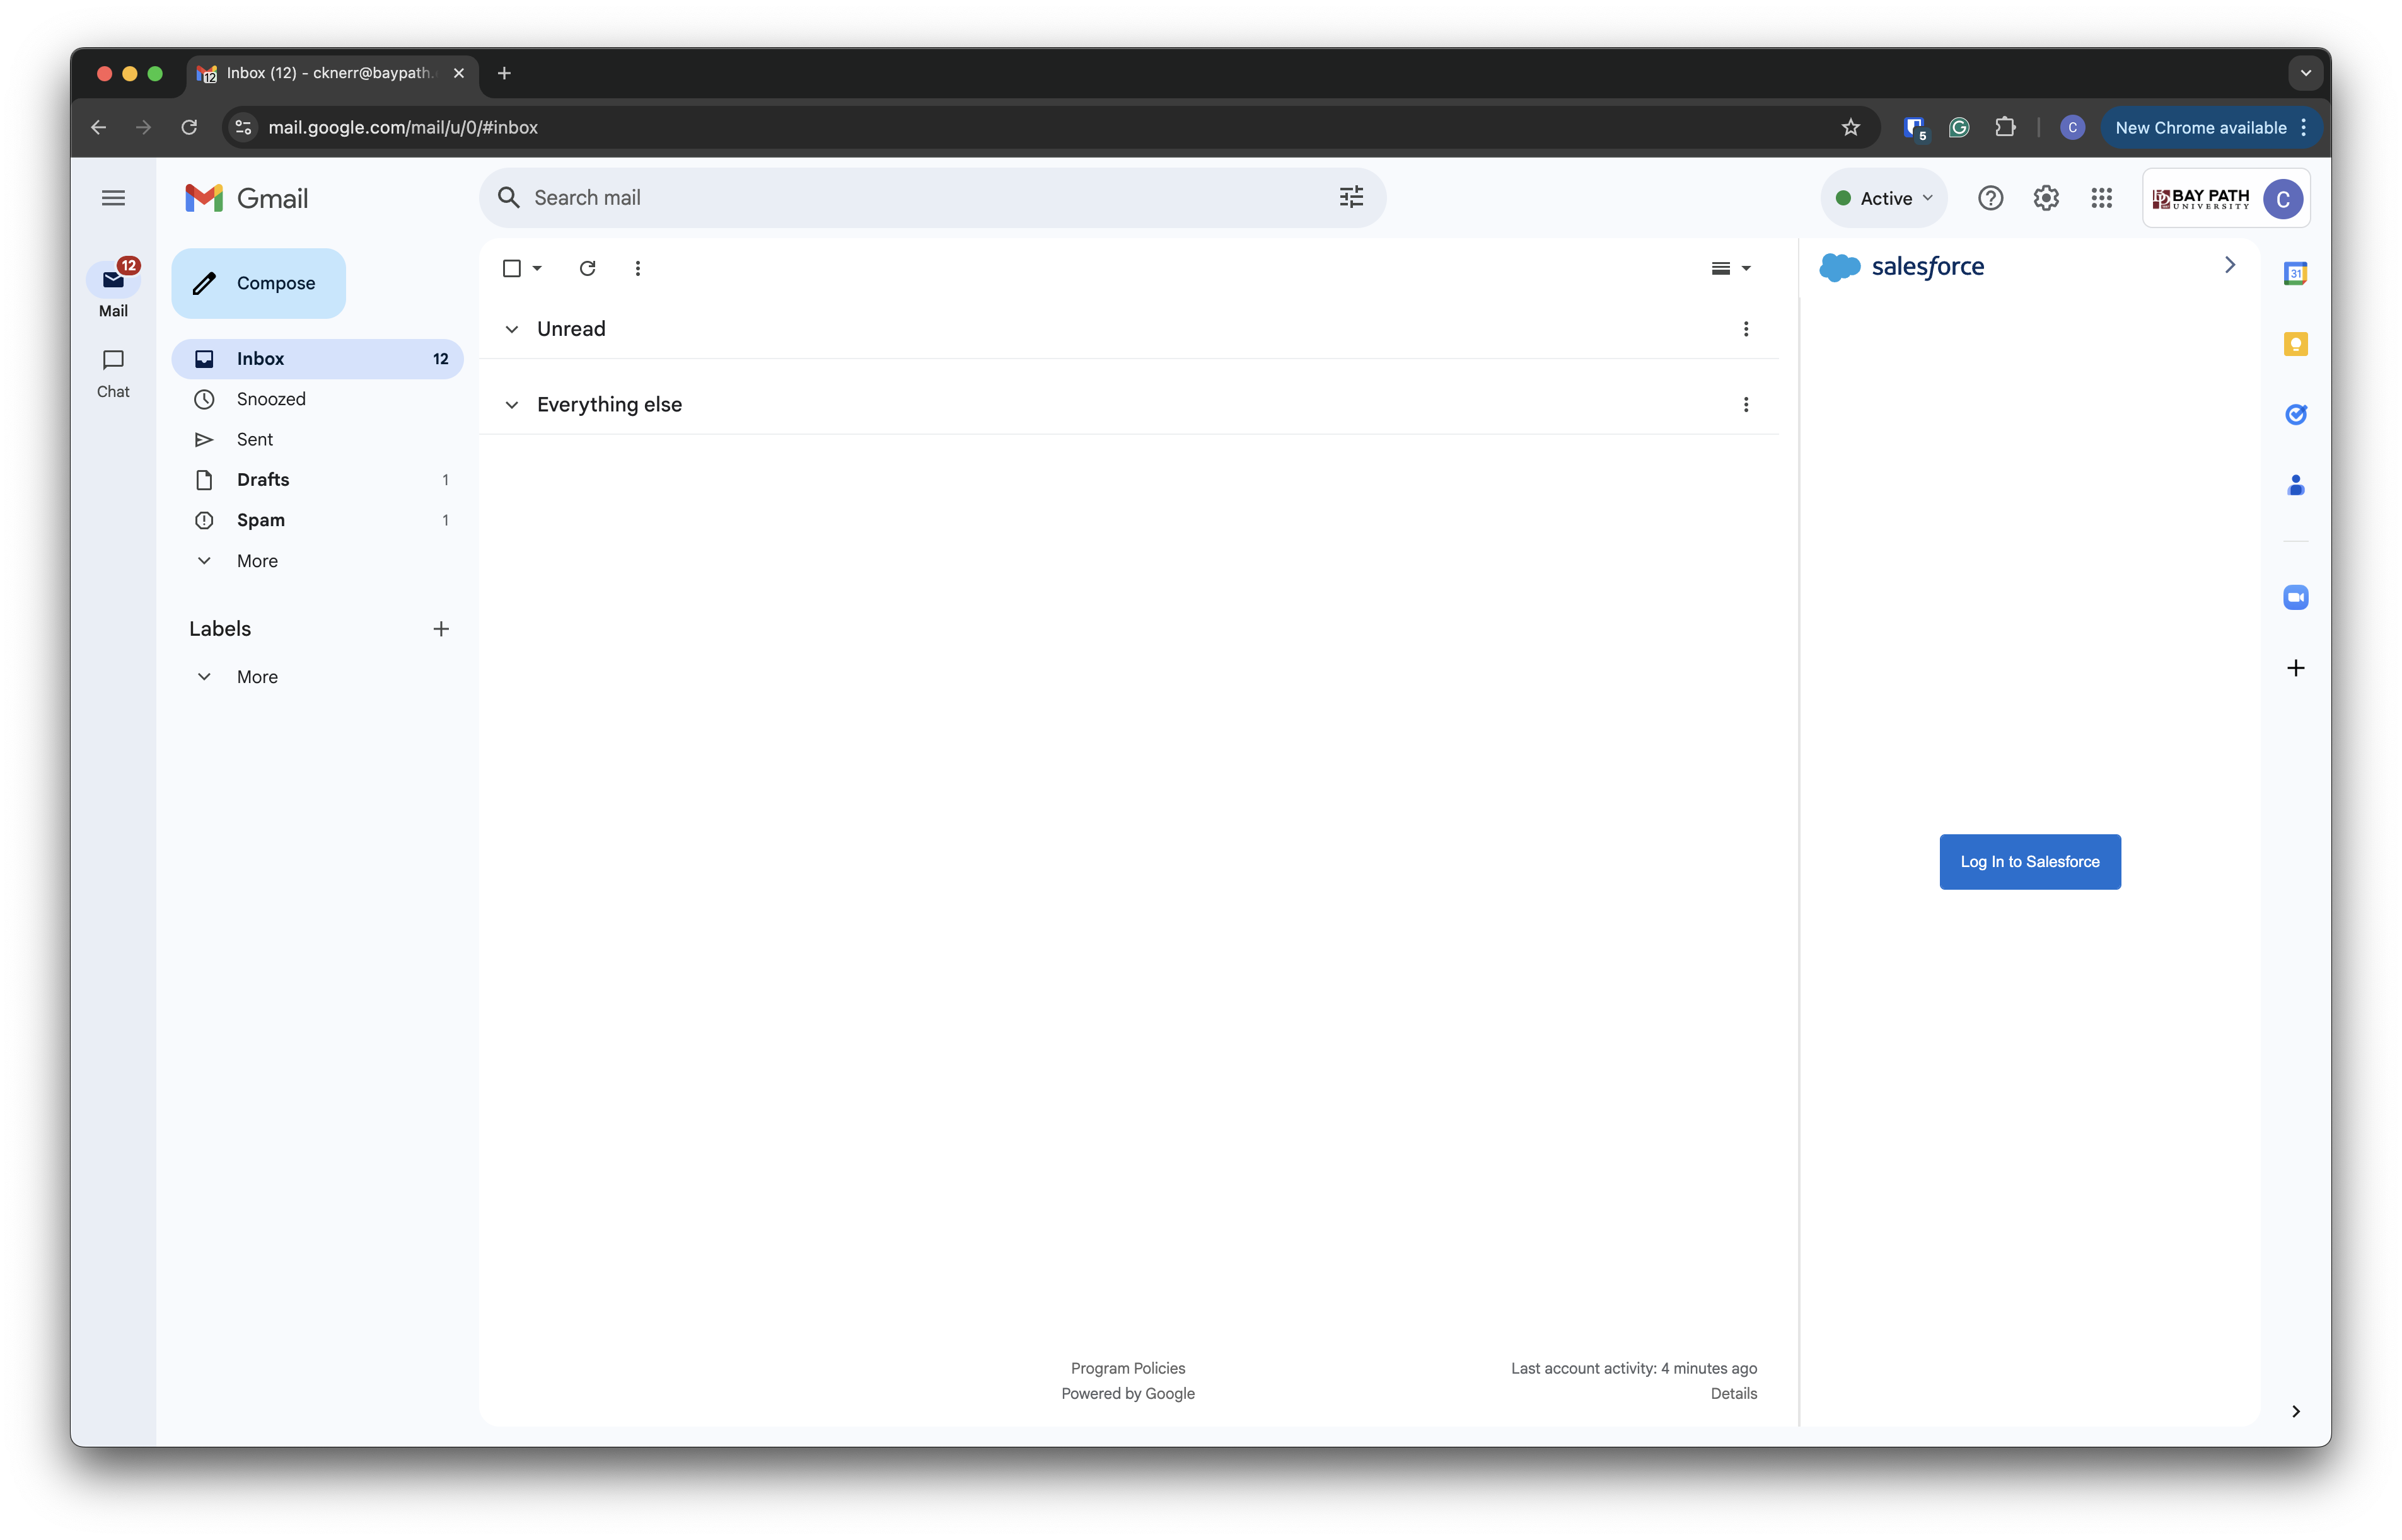Open Contacts side panel icon
The width and height of the screenshot is (2402, 1540).
click(x=2295, y=486)
